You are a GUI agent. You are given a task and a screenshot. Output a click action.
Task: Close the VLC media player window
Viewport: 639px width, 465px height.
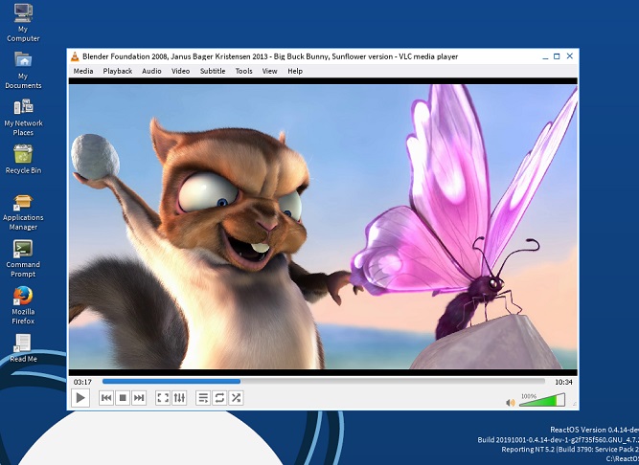click(570, 56)
